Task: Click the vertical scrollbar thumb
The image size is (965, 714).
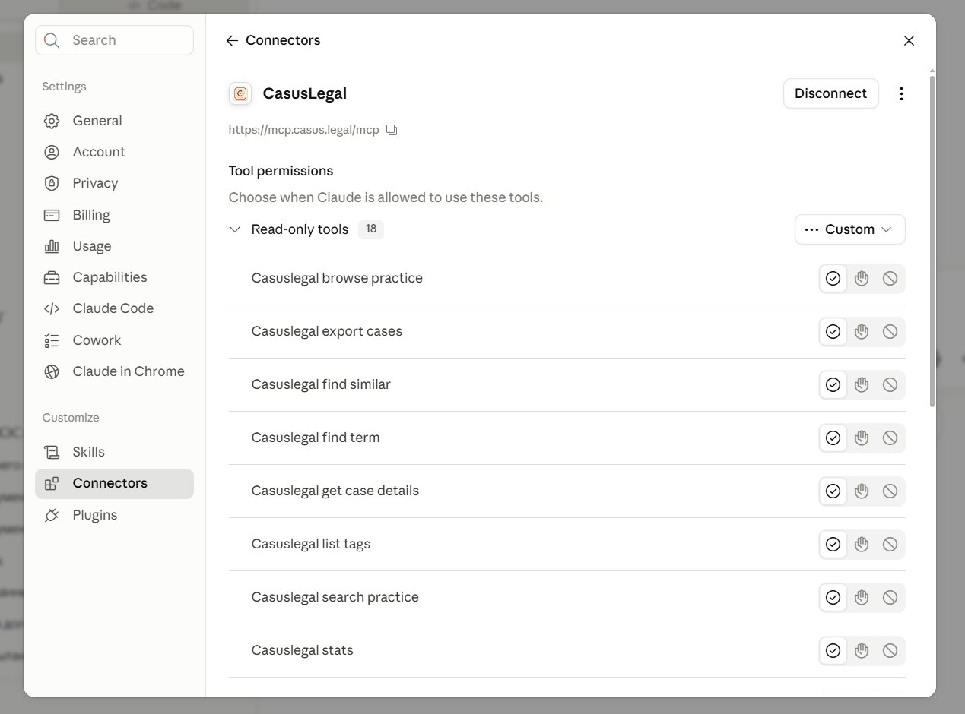Action: [x=932, y=240]
